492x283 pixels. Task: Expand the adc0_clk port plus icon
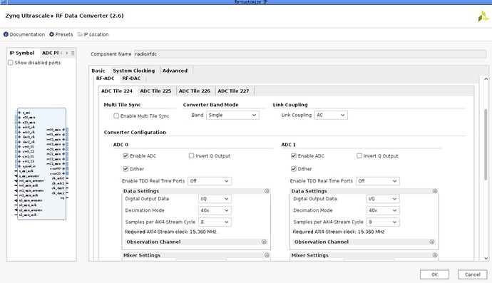tap(19, 127)
